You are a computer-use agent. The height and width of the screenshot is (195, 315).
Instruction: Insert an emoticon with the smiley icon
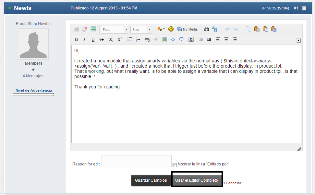point(171,29)
